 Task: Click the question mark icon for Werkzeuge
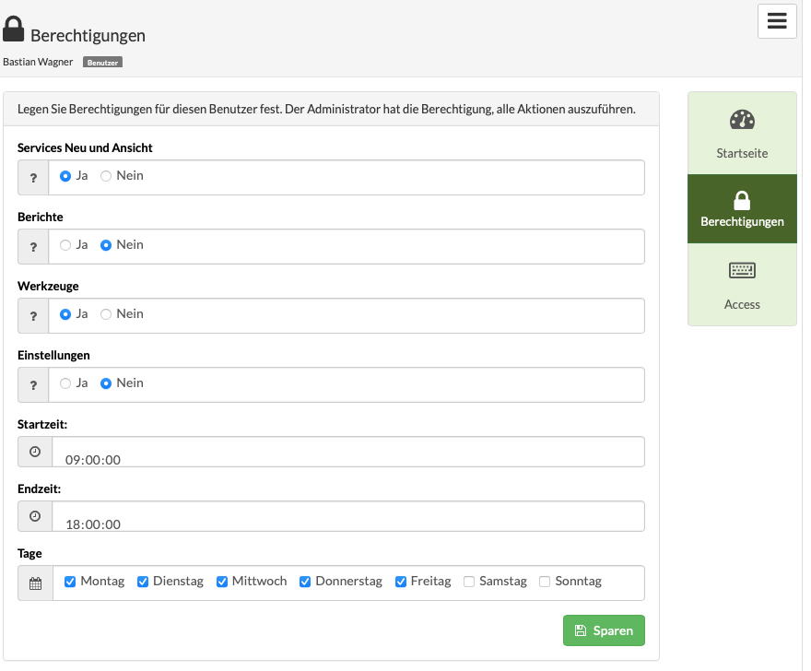33,316
